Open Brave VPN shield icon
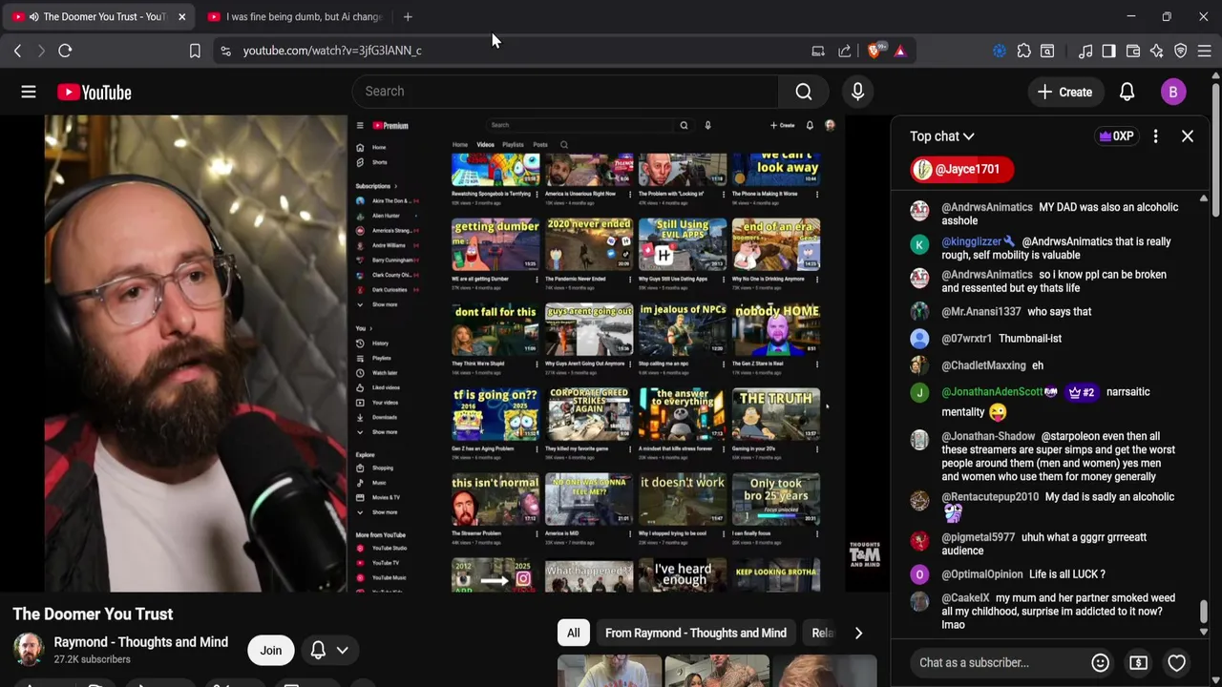 point(1181,51)
